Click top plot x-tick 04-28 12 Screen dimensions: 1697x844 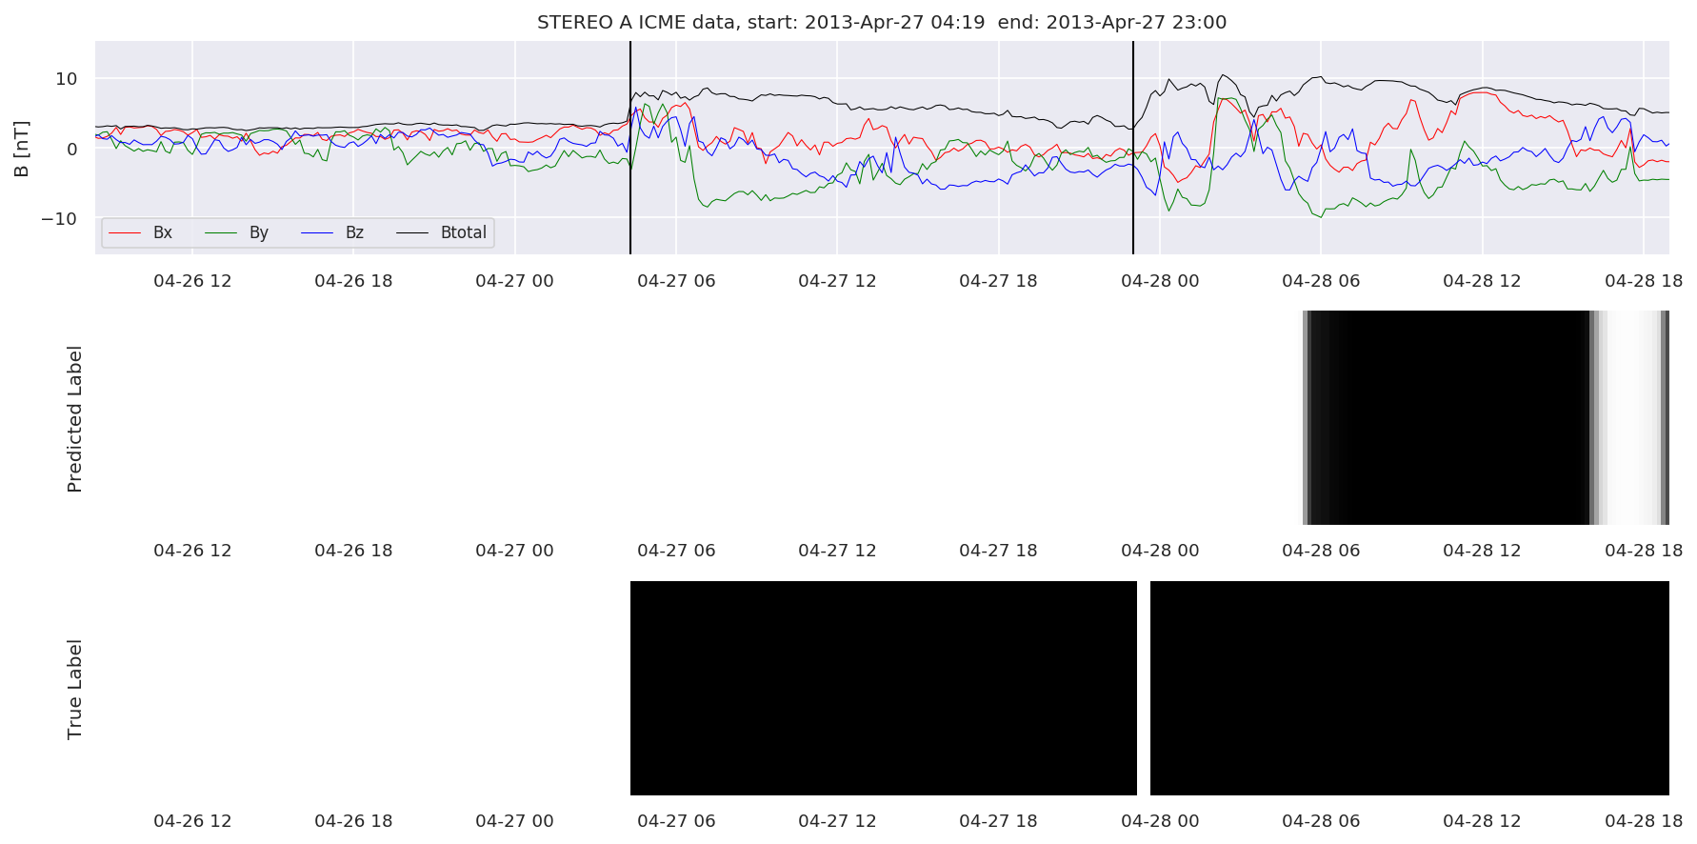[1482, 281]
